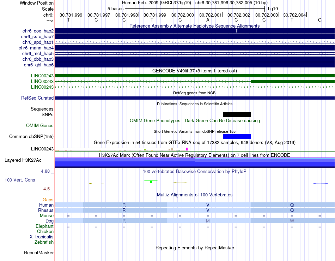This screenshot has height=261, width=335.
Task: Click the GTEx LINC00243 expression bar chart
Action: pyautogui.click(x=121, y=149)
